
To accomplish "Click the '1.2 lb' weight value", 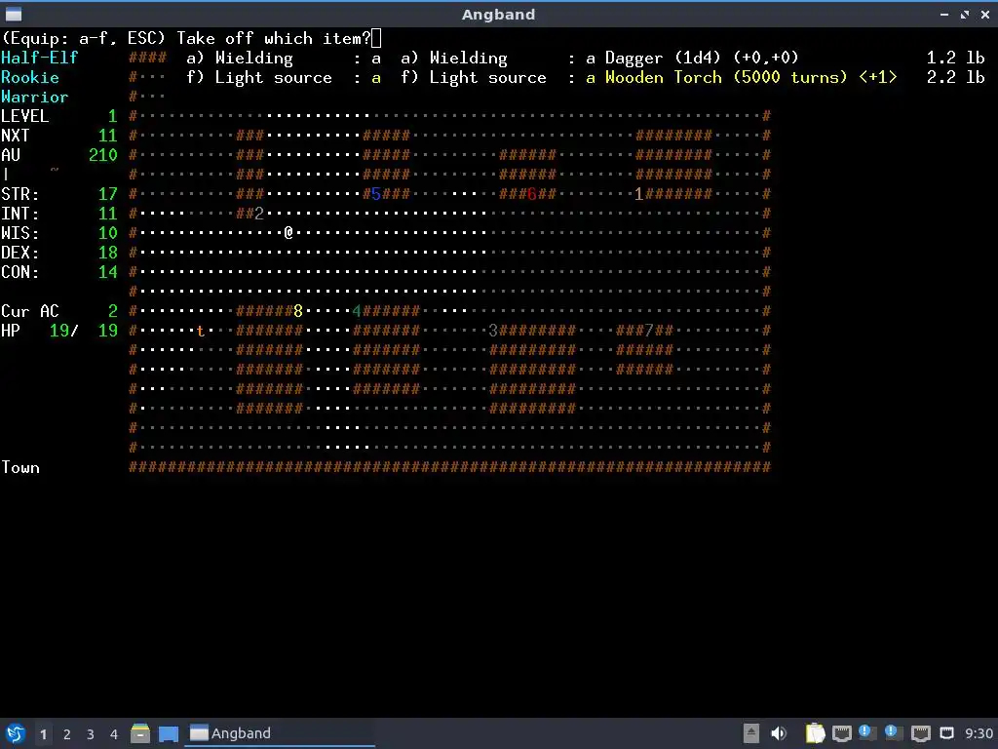I will point(955,58).
